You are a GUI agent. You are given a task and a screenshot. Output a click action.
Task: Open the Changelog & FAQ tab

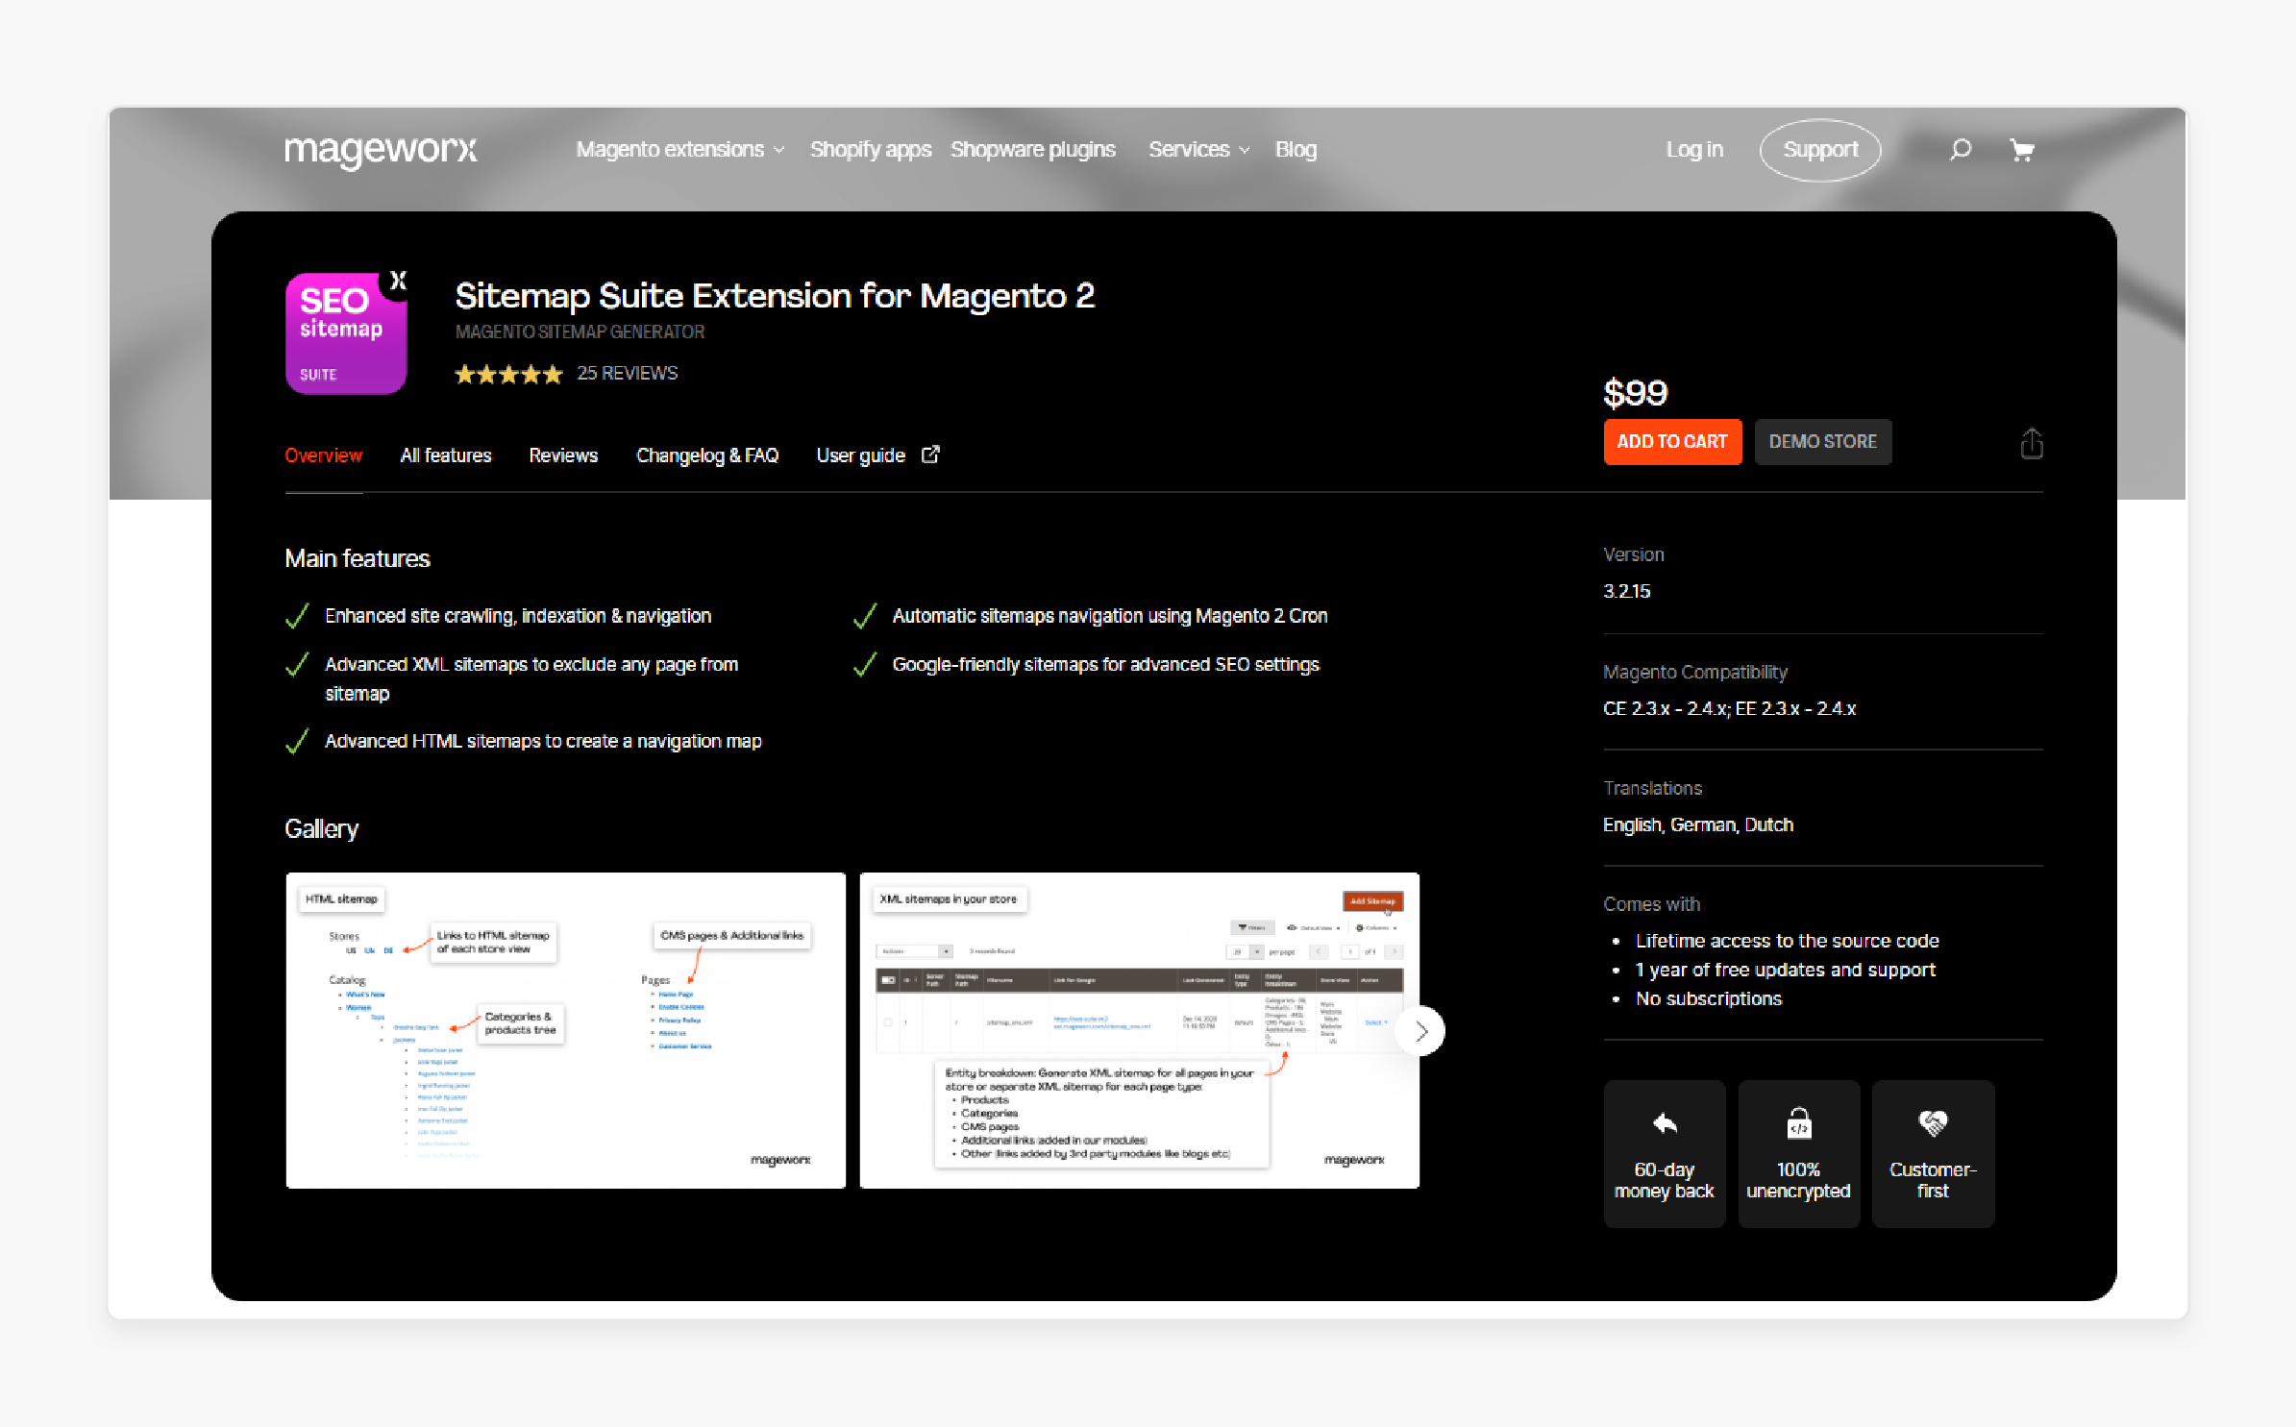click(707, 455)
